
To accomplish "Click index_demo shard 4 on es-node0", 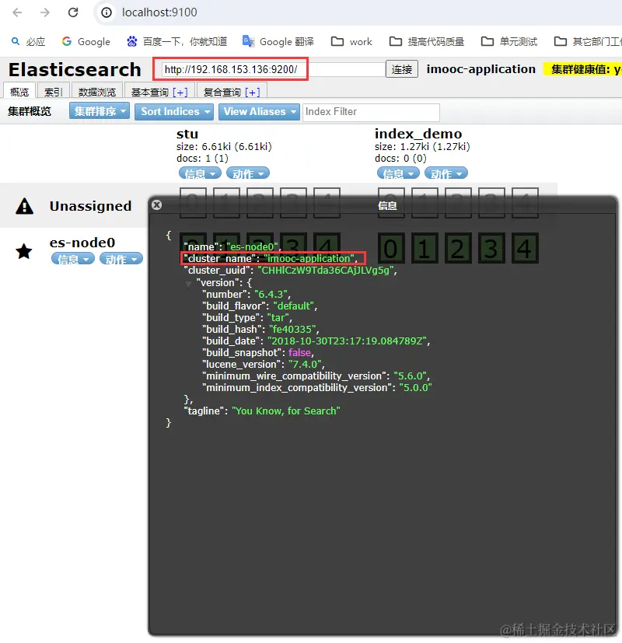I will [525, 248].
